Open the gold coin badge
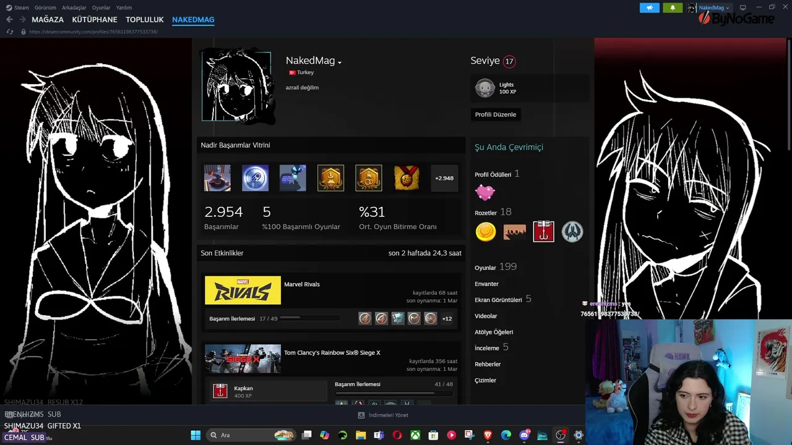The height and width of the screenshot is (445, 792). click(x=486, y=232)
